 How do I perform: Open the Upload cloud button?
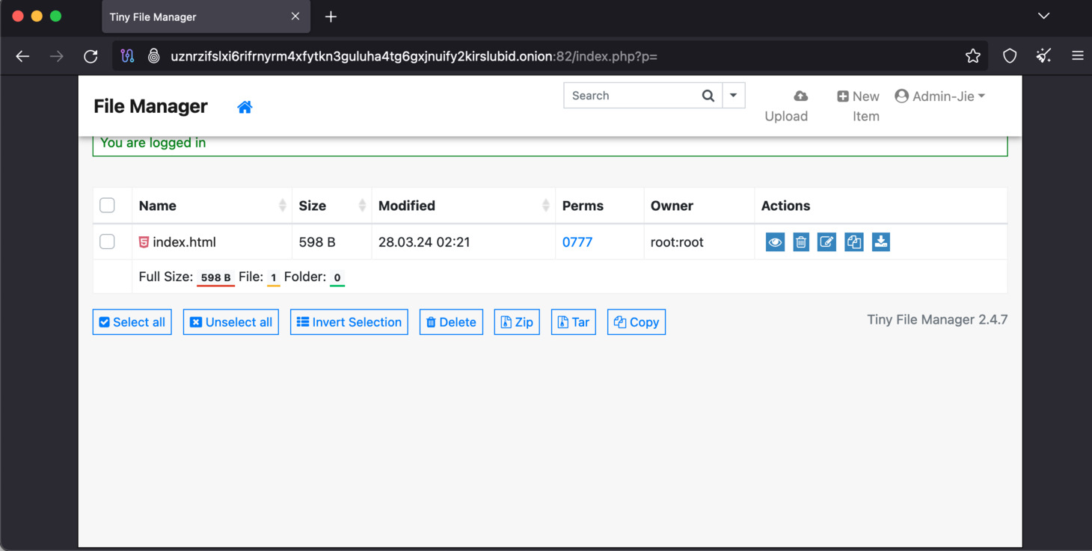click(786, 106)
